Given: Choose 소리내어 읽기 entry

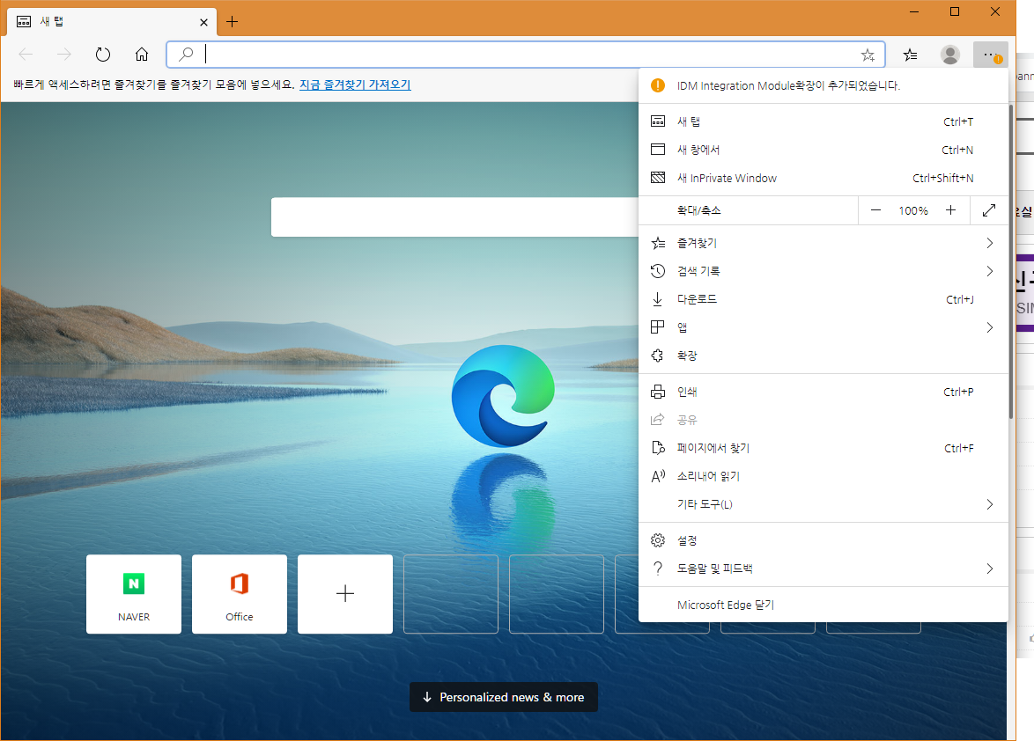Looking at the screenshot, I should point(823,476).
